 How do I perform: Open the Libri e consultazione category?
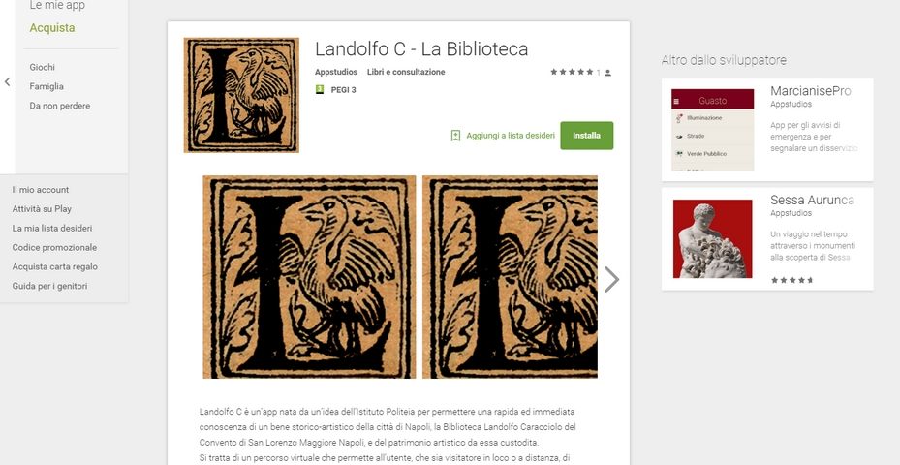406,72
